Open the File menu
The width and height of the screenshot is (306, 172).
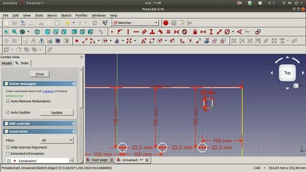point(5,15)
